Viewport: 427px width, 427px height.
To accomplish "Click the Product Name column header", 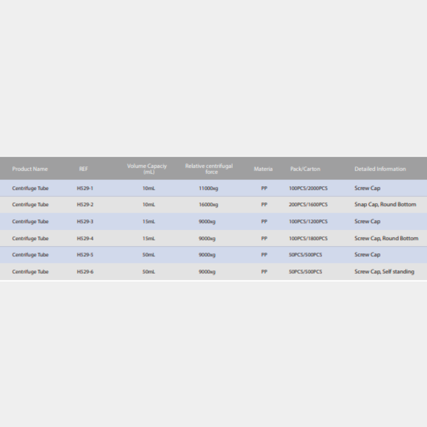I will coord(30,169).
